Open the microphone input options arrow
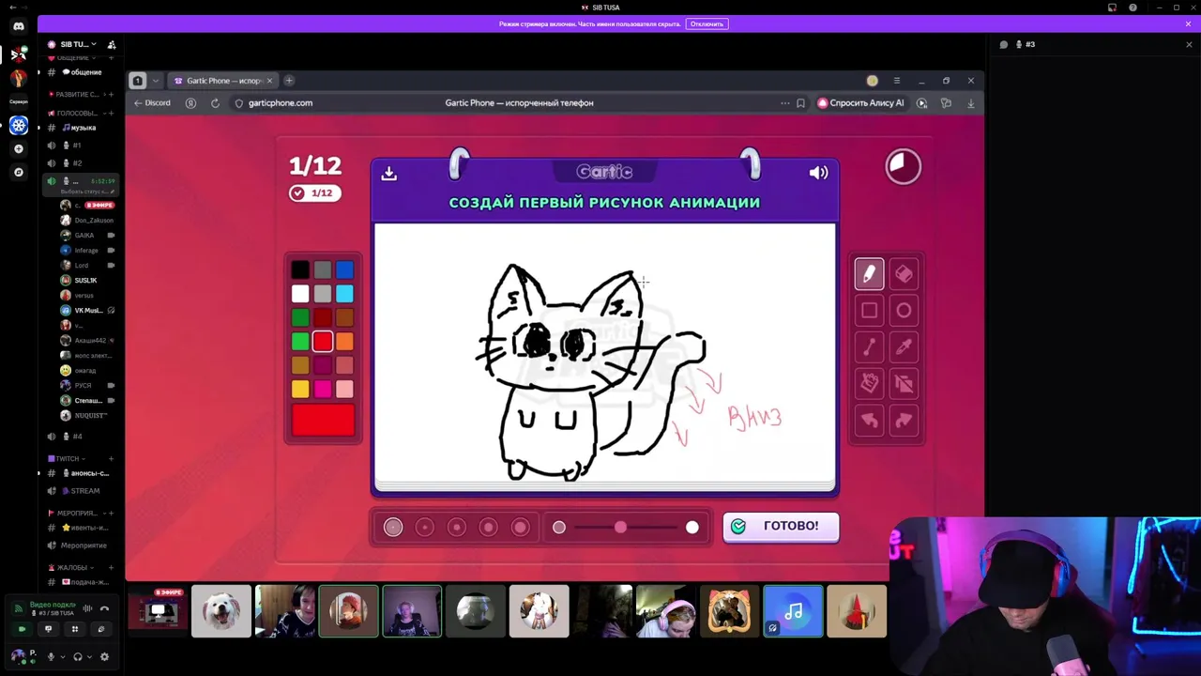This screenshot has width=1201, height=676. point(62,657)
